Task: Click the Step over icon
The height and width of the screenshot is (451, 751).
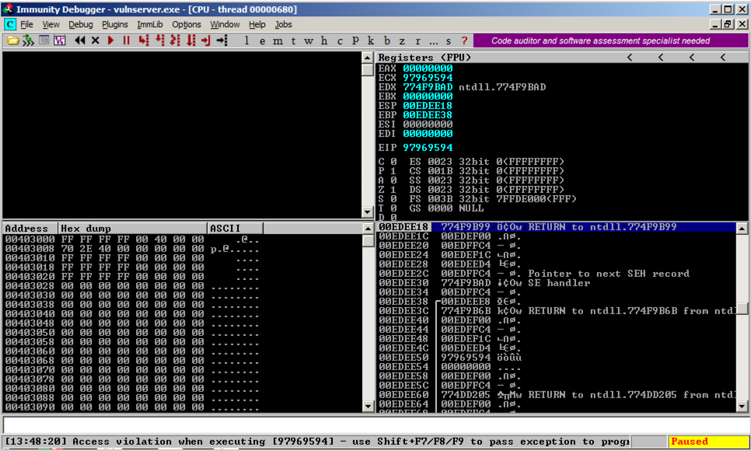Action: click(159, 40)
